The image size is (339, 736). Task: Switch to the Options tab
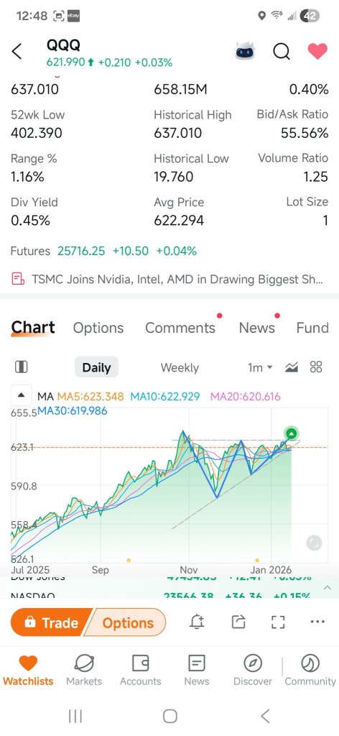coord(98,328)
